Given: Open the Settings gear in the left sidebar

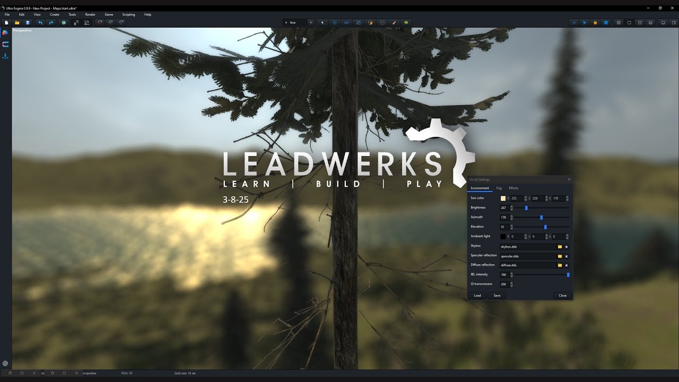Looking at the screenshot, I should (x=5, y=363).
